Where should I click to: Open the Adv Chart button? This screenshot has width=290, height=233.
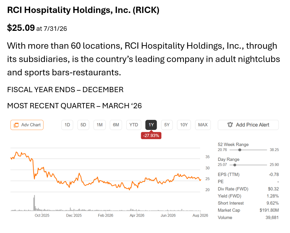pyautogui.click(x=27, y=125)
